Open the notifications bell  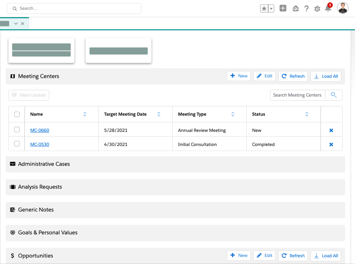coord(328,8)
